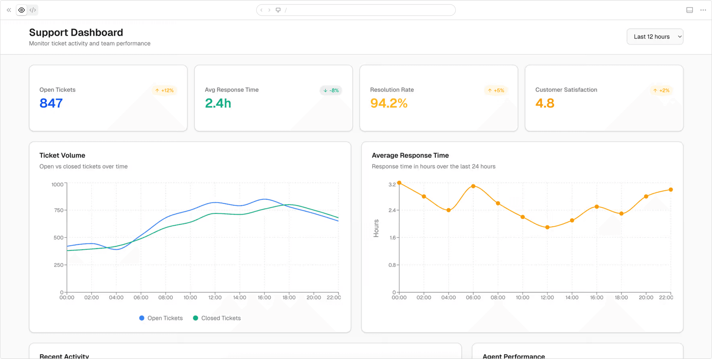Go back with the left arrow

coord(261,10)
